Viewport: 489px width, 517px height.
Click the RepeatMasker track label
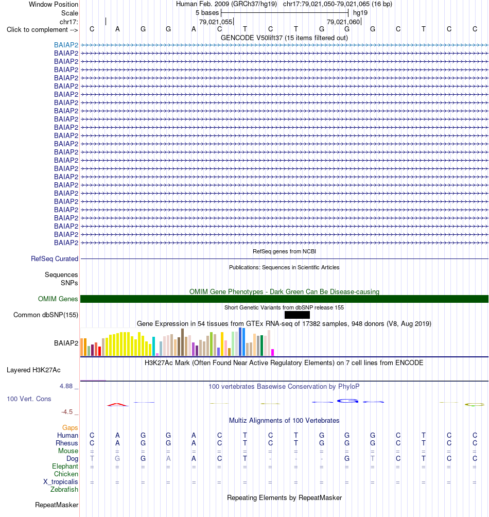57,505
